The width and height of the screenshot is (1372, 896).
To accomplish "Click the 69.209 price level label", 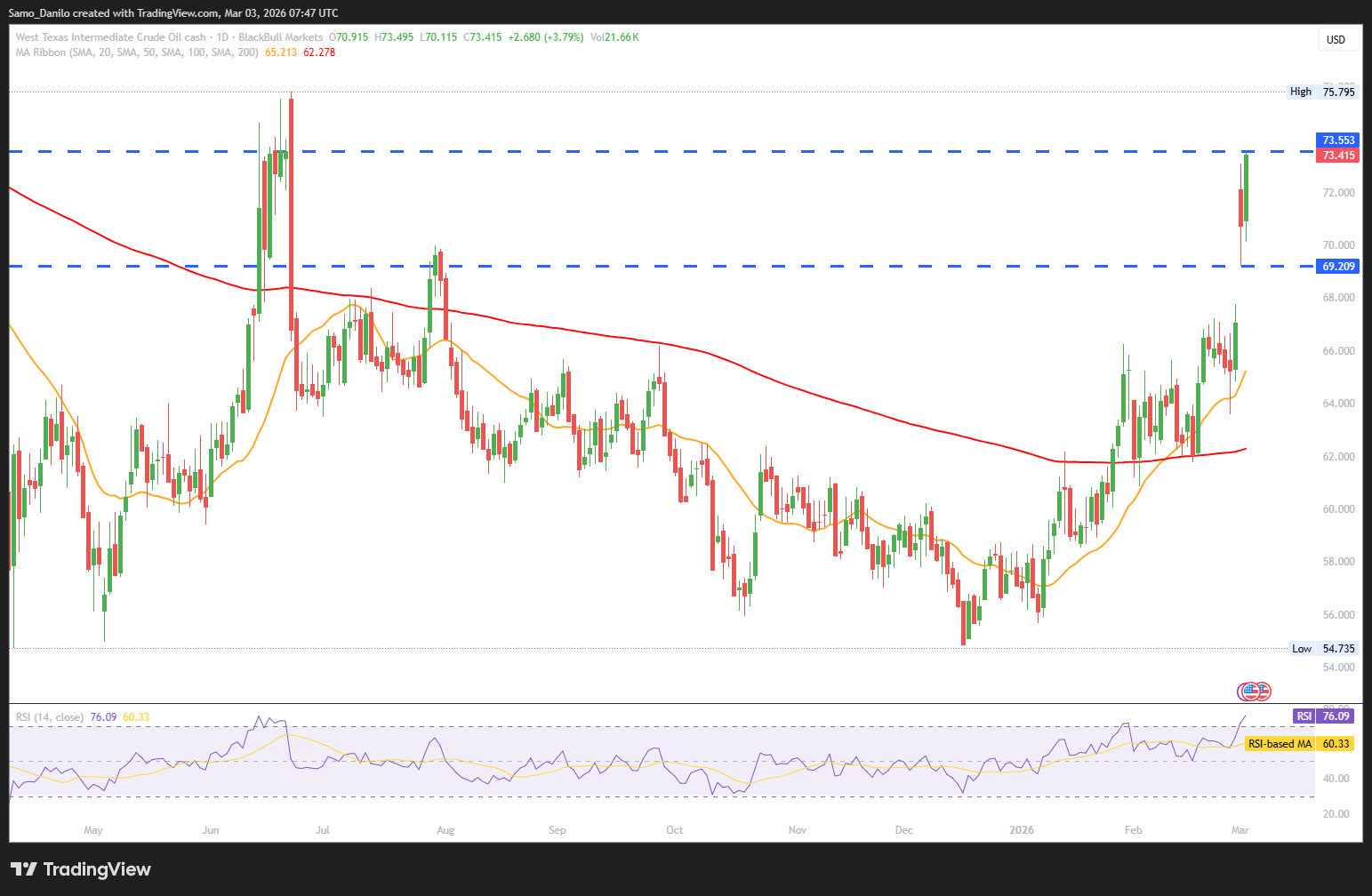I will click(1337, 267).
